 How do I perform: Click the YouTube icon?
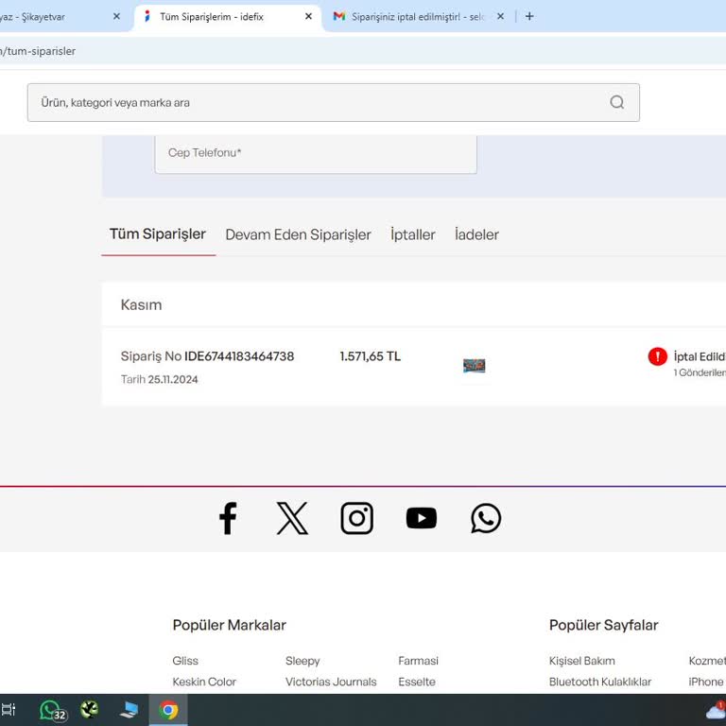[422, 518]
